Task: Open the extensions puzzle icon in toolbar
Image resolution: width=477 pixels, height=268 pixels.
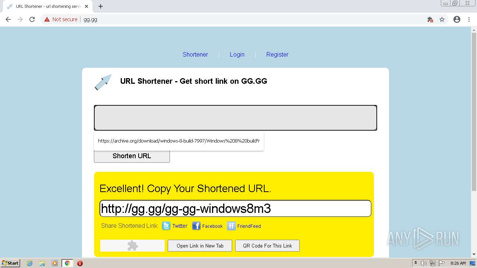Action: [430, 19]
